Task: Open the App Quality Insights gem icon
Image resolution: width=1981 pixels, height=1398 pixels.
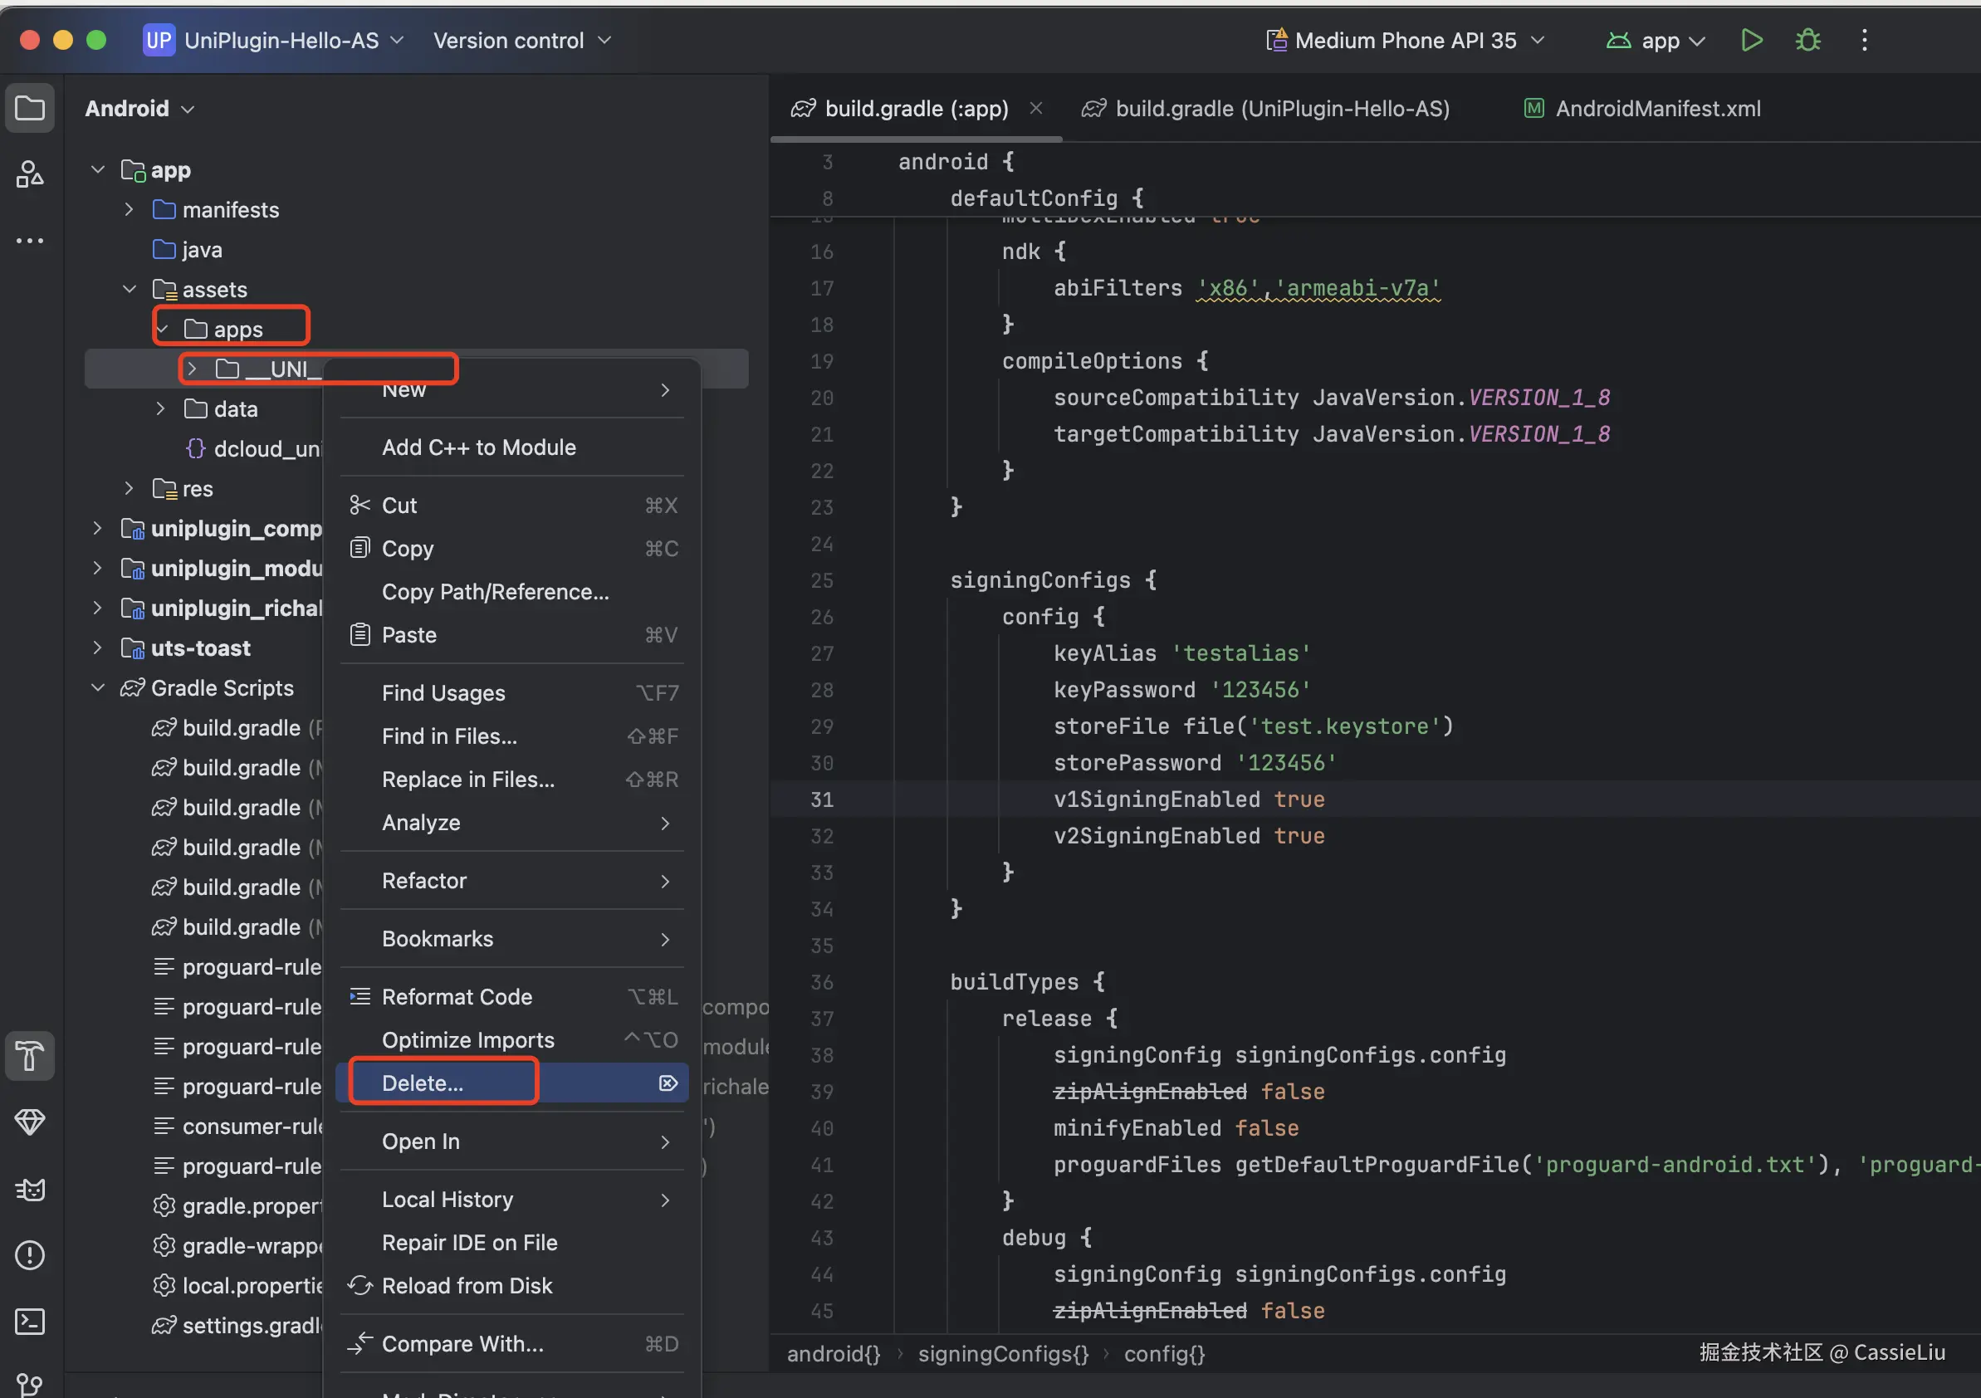Action: pos(30,1122)
